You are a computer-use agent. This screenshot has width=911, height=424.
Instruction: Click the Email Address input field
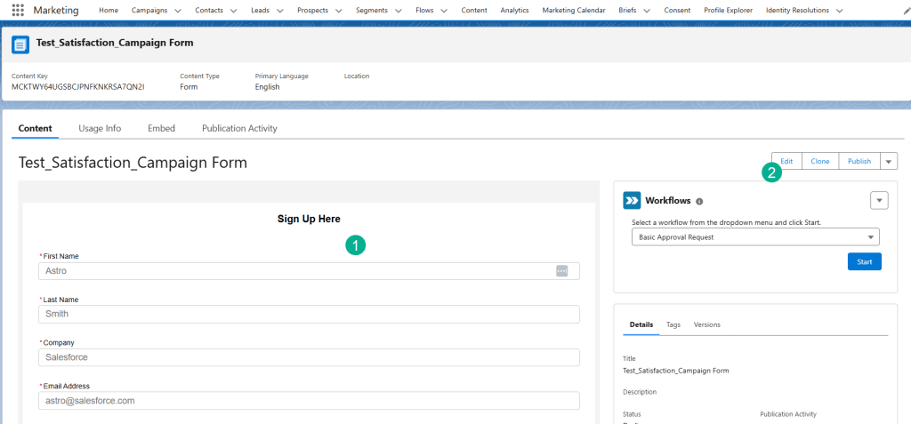coord(309,401)
